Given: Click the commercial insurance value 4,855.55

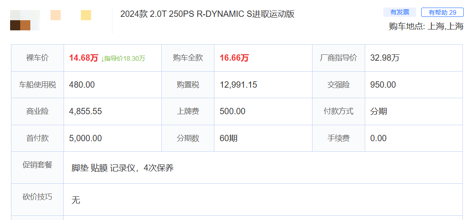Looking at the screenshot, I should [x=86, y=112].
